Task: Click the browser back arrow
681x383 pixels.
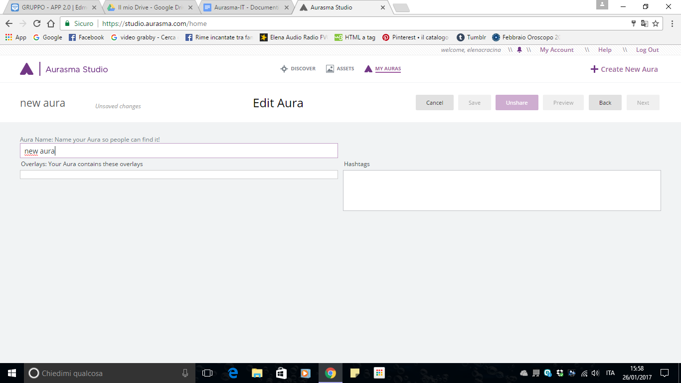Action: [9, 23]
